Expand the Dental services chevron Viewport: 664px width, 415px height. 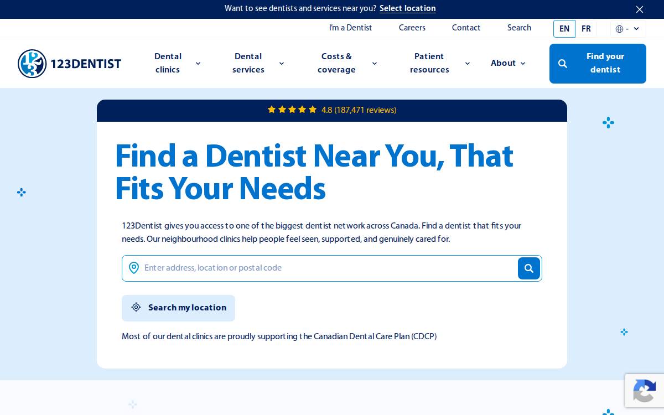282,64
